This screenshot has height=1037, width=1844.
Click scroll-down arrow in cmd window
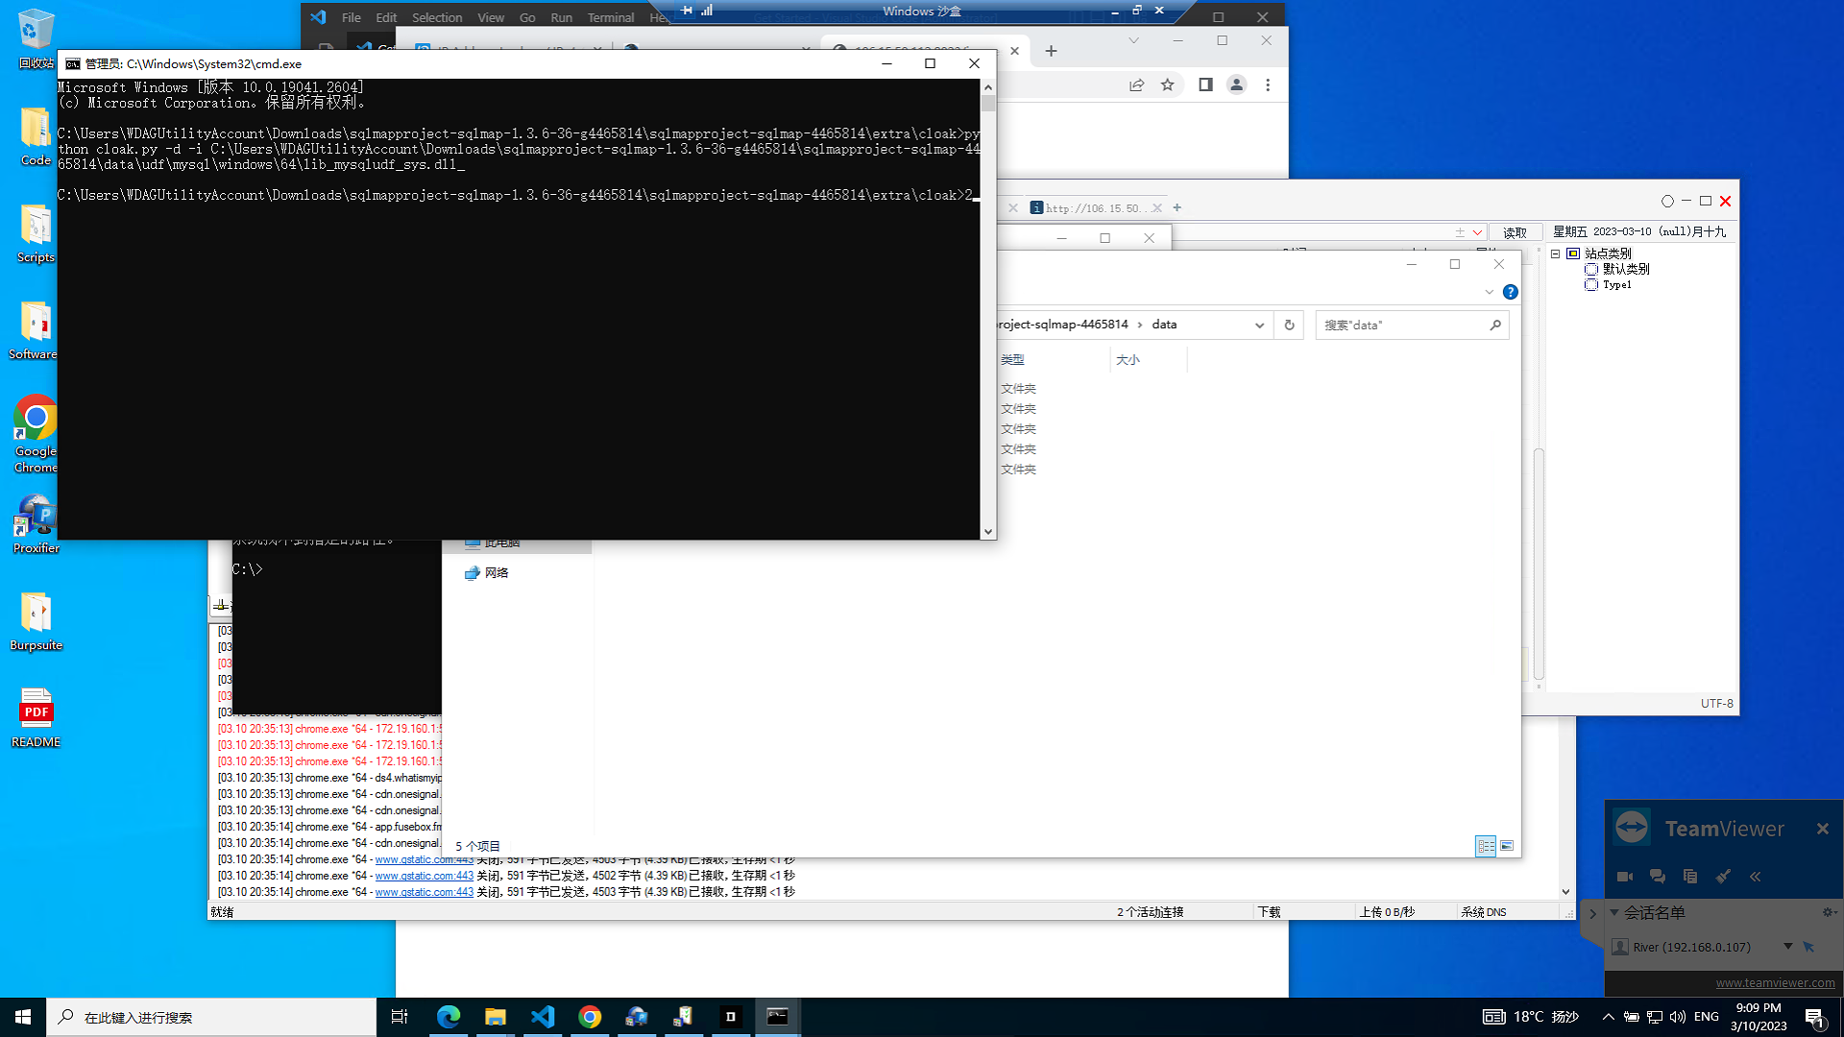pyautogui.click(x=988, y=531)
